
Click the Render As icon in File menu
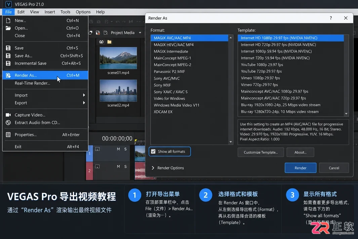pos(8,75)
